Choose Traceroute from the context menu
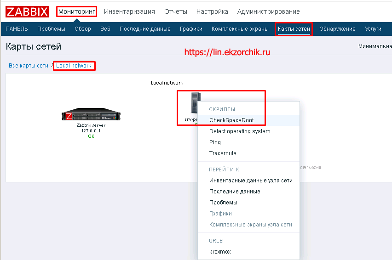 coord(223,153)
